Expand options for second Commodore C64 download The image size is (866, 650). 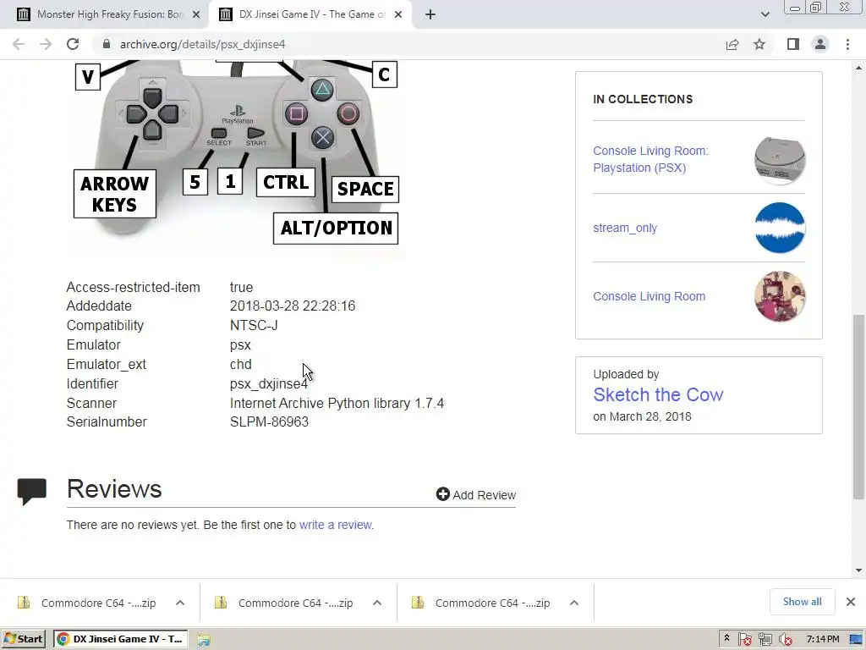pos(377,603)
